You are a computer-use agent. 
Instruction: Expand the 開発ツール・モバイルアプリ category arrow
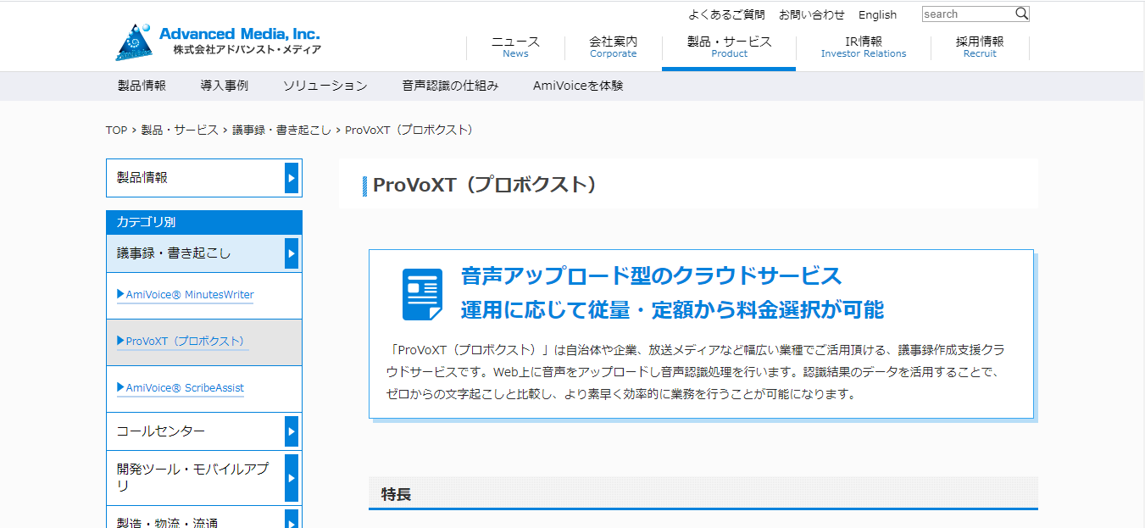(292, 478)
